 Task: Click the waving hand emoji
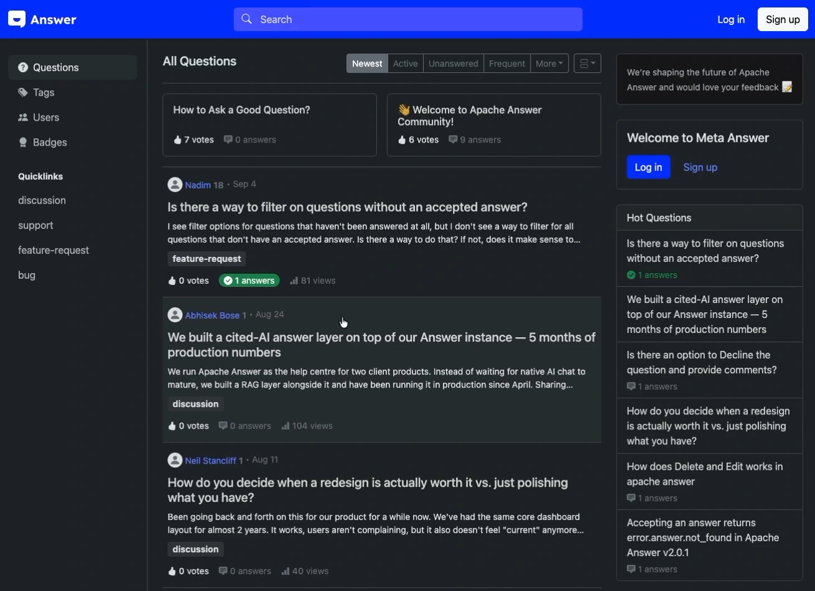click(x=404, y=109)
